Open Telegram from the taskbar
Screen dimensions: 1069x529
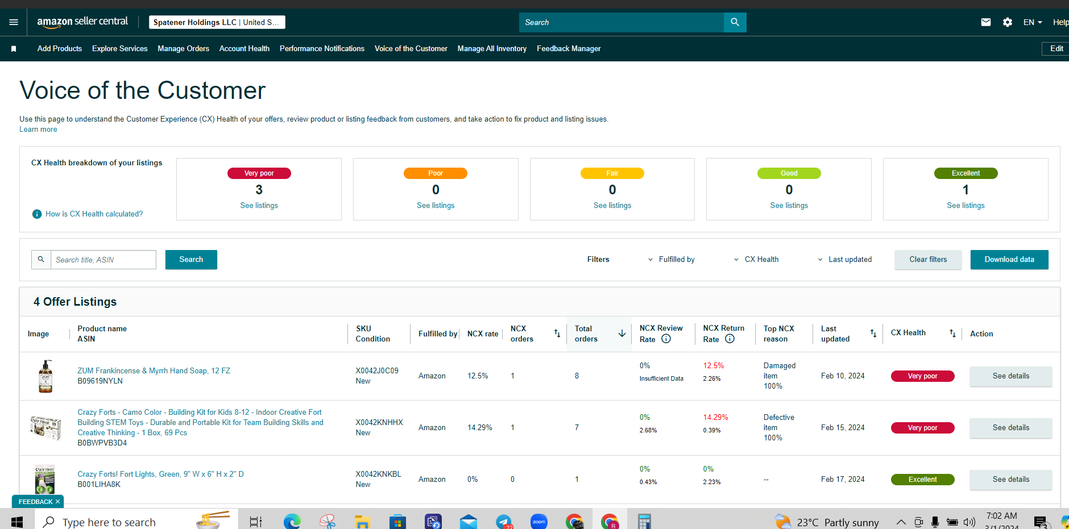point(504,521)
